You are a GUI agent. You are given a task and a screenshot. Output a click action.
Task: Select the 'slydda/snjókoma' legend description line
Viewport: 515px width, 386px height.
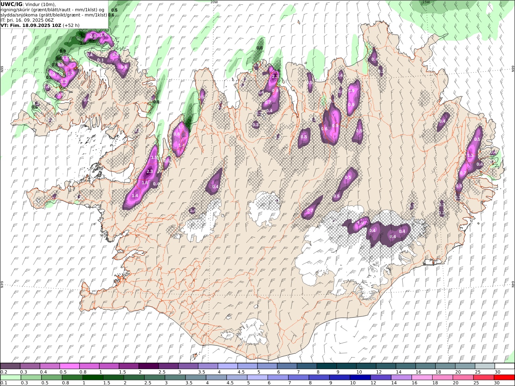point(54,15)
